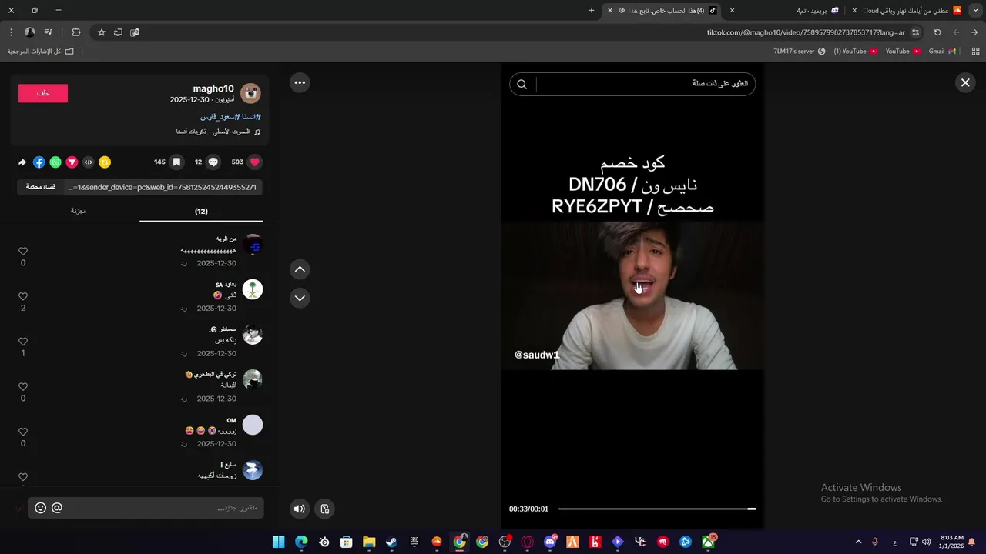Like the comment by OM
Image resolution: width=986 pixels, height=554 pixels.
pyautogui.click(x=23, y=432)
